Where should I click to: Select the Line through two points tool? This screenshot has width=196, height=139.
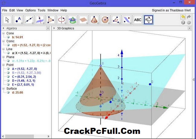(29, 20)
